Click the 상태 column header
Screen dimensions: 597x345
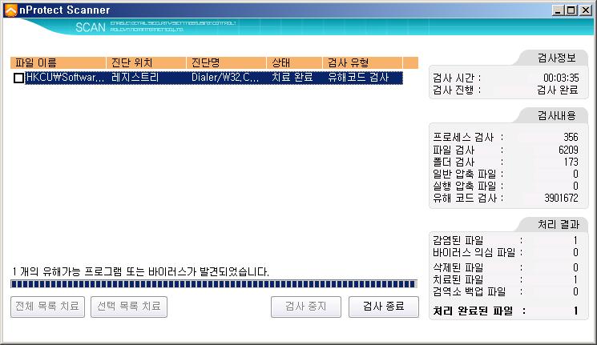pos(294,62)
